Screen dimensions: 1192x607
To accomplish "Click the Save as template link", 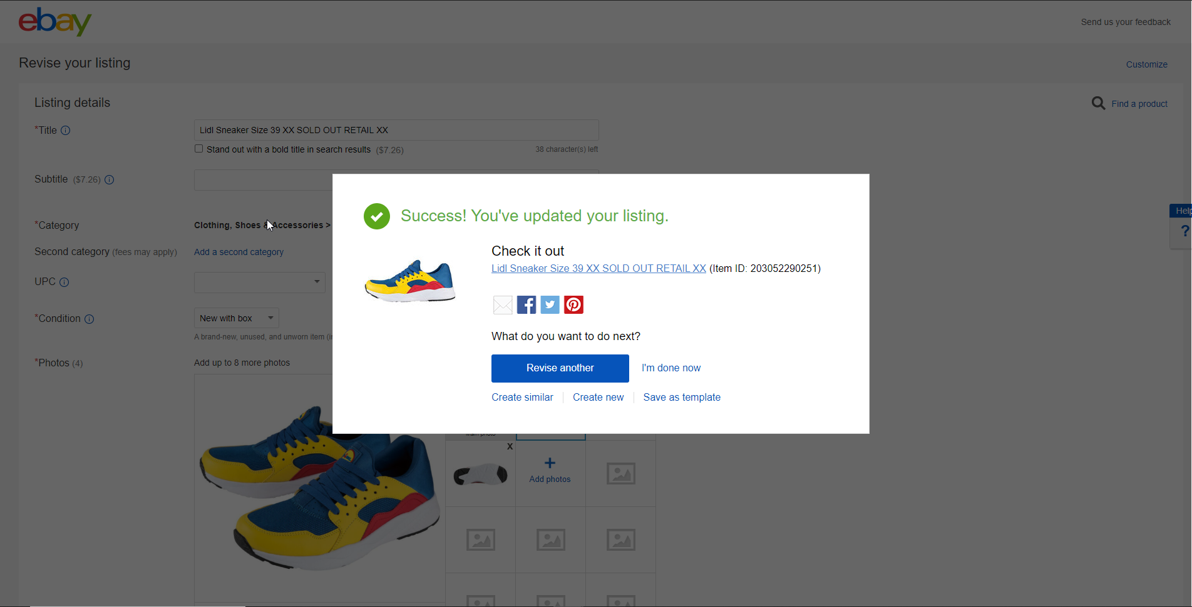I will tap(682, 398).
